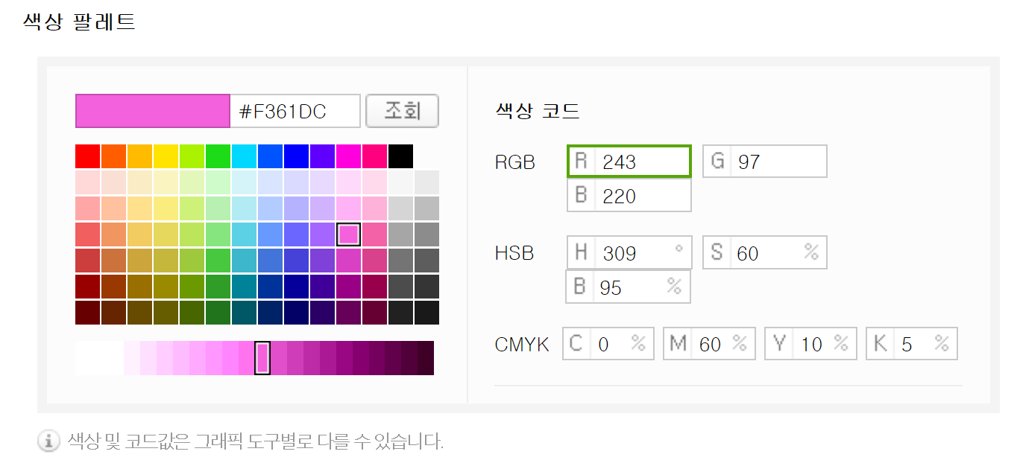Select the violet purple swatch in top row
The width and height of the screenshot is (1017, 466).
[323, 156]
